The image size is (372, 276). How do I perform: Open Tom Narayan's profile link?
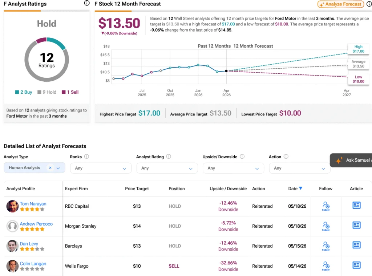[x=33, y=204]
